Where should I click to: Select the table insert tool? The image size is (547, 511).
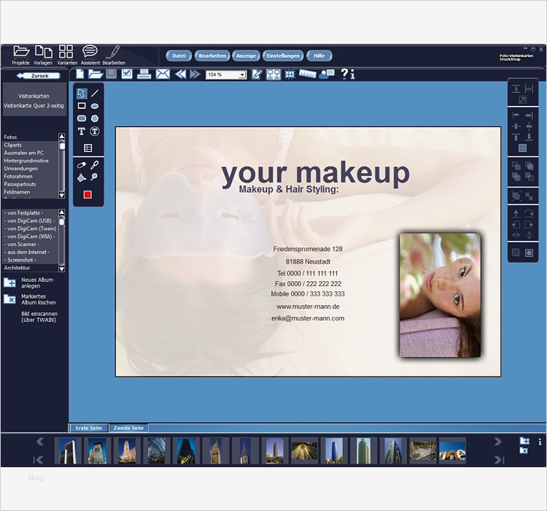(x=88, y=148)
